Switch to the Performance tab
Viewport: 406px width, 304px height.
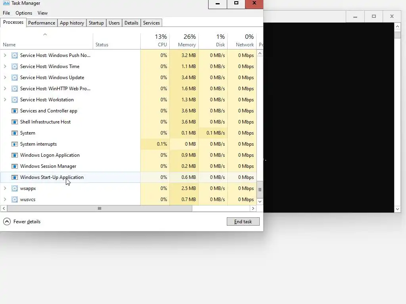coord(42,23)
